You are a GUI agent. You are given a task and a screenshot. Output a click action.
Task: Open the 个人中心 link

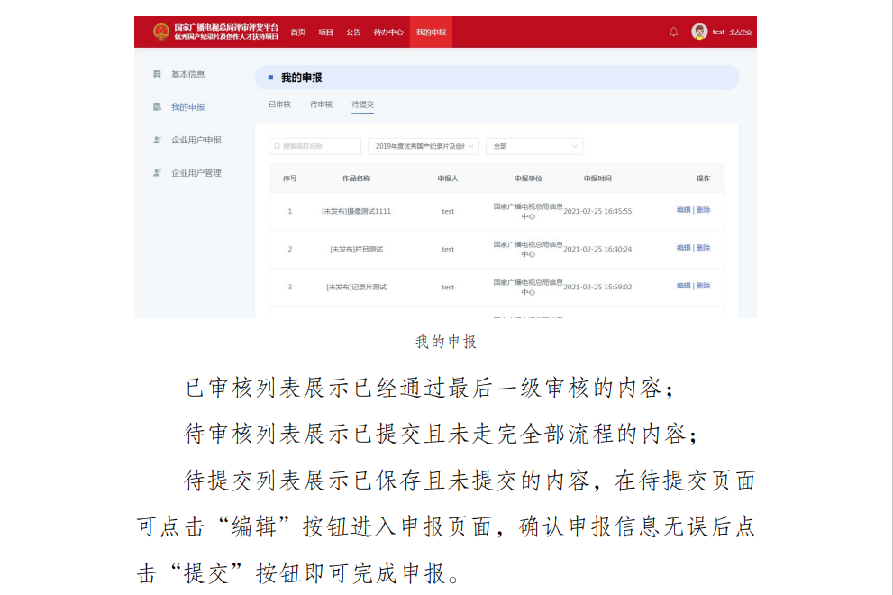coord(740,32)
